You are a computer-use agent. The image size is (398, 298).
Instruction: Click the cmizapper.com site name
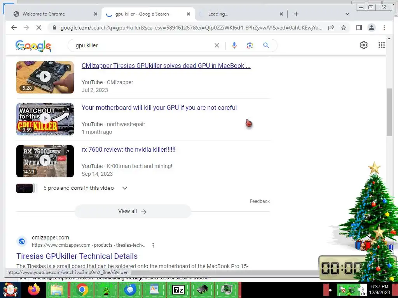point(50,238)
